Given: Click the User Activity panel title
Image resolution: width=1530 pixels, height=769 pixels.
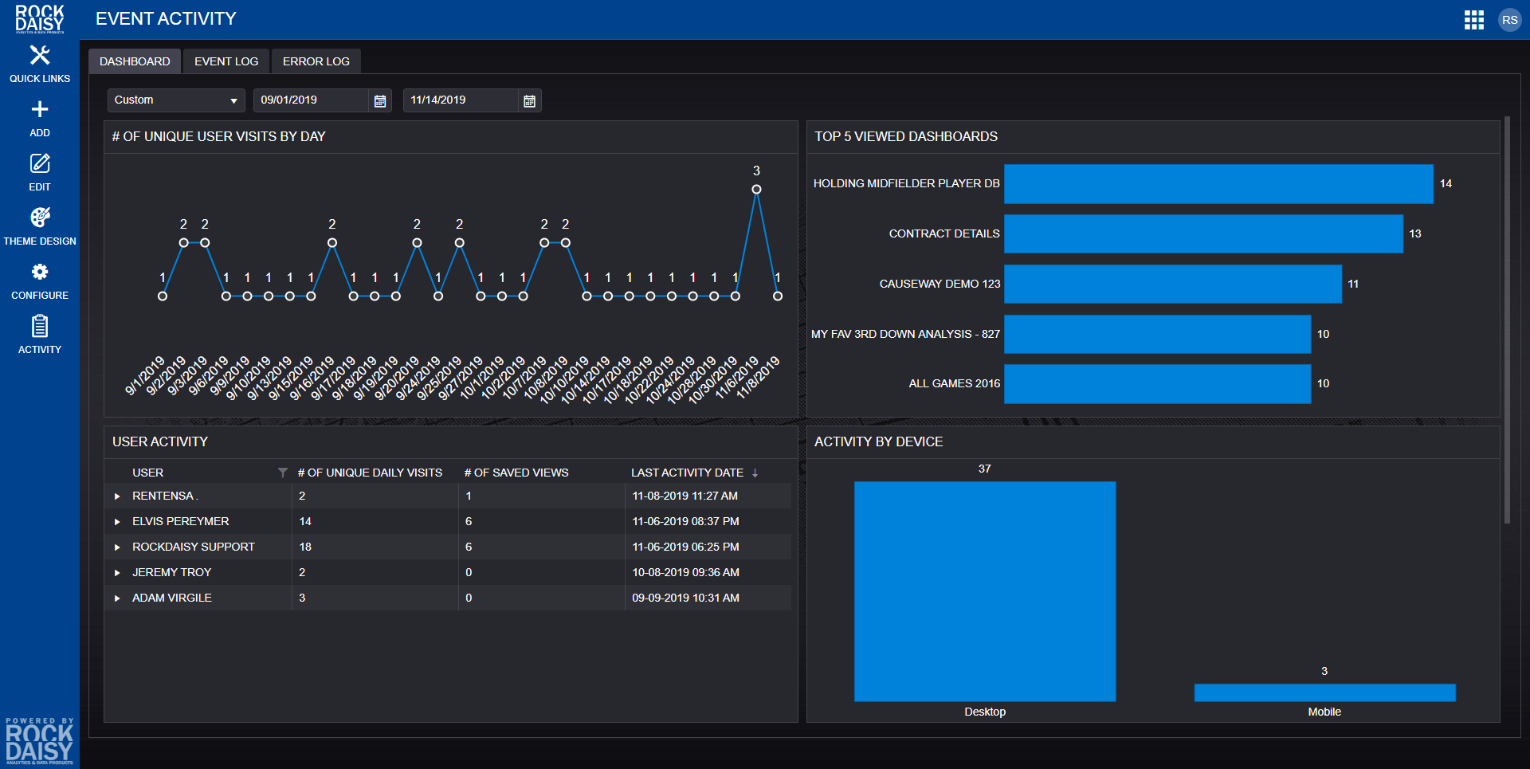Looking at the screenshot, I should point(160,442).
